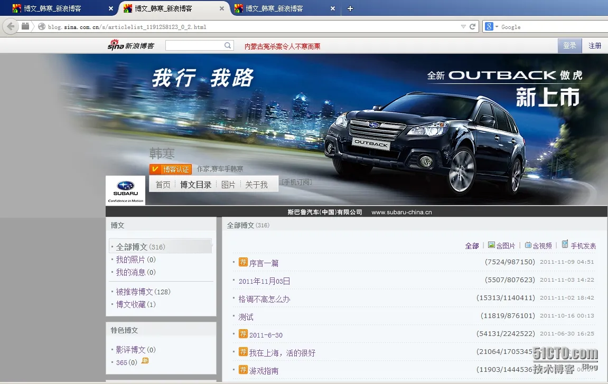This screenshot has height=384, width=608.
Task: Close the first browser tab
Action: tap(111, 8)
